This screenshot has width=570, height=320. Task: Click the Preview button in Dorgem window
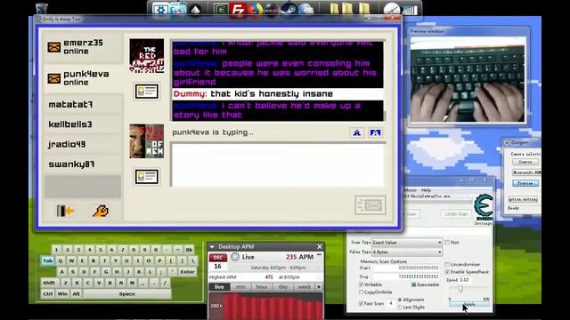coord(525,183)
